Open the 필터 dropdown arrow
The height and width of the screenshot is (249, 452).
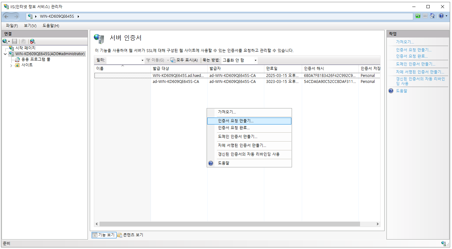pos(142,60)
